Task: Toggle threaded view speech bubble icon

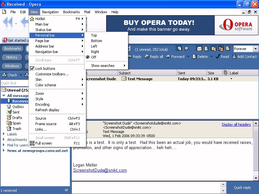Action: pos(186,48)
